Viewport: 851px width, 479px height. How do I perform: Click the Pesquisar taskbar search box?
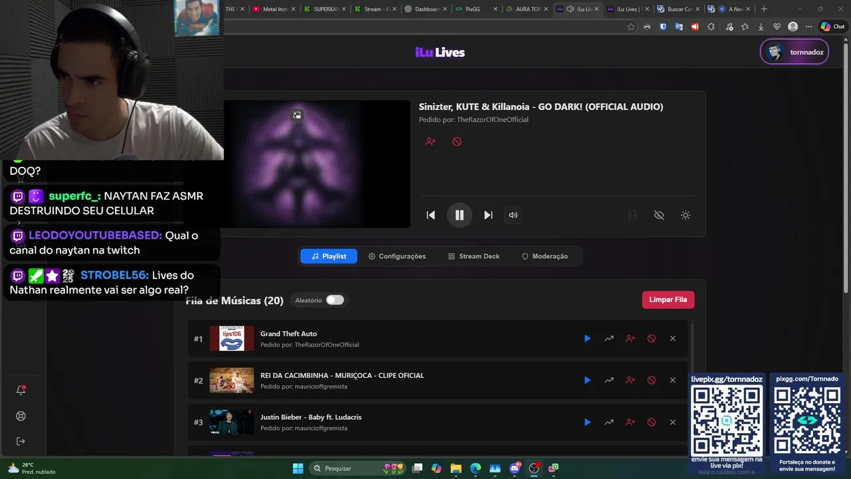click(x=359, y=468)
